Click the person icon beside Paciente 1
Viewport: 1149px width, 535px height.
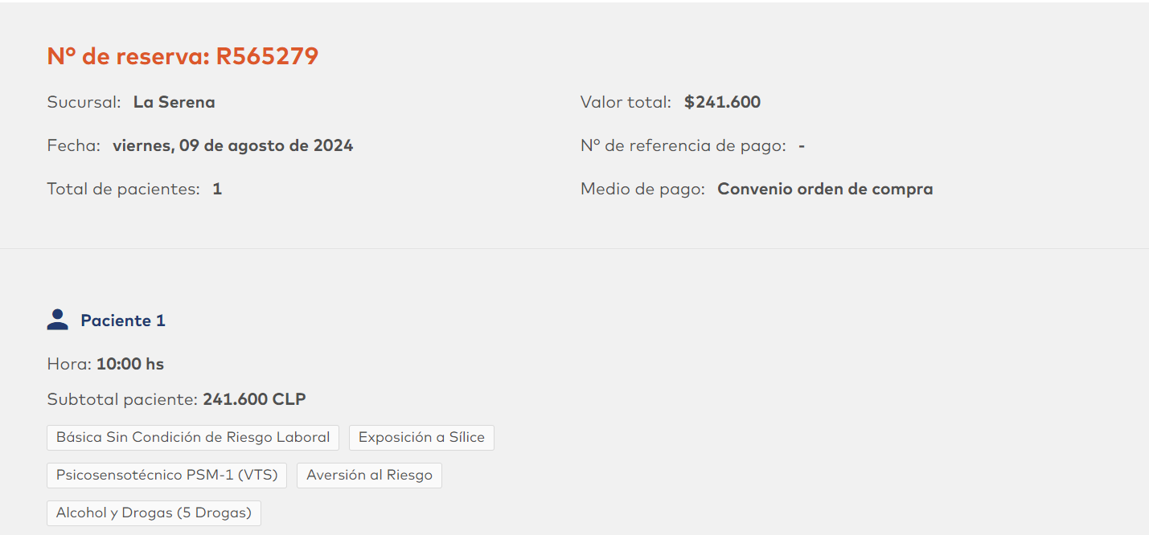(x=57, y=321)
